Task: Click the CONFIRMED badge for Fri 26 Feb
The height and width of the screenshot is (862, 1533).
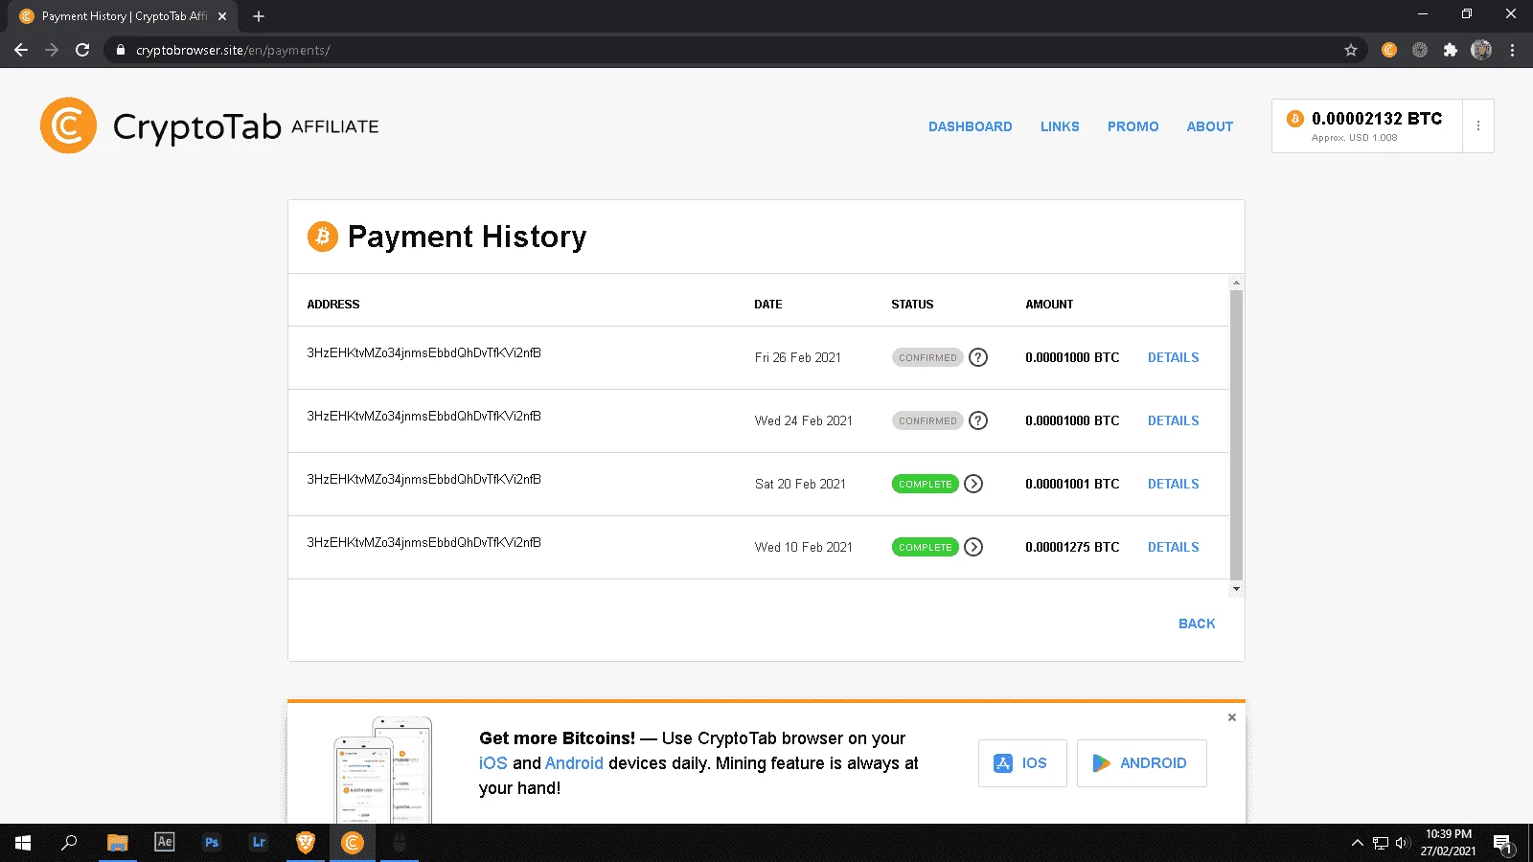Action: (927, 357)
